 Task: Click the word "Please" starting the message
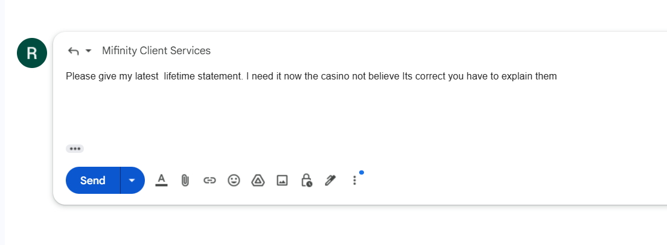pyautogui.click(x=80, y=76)
